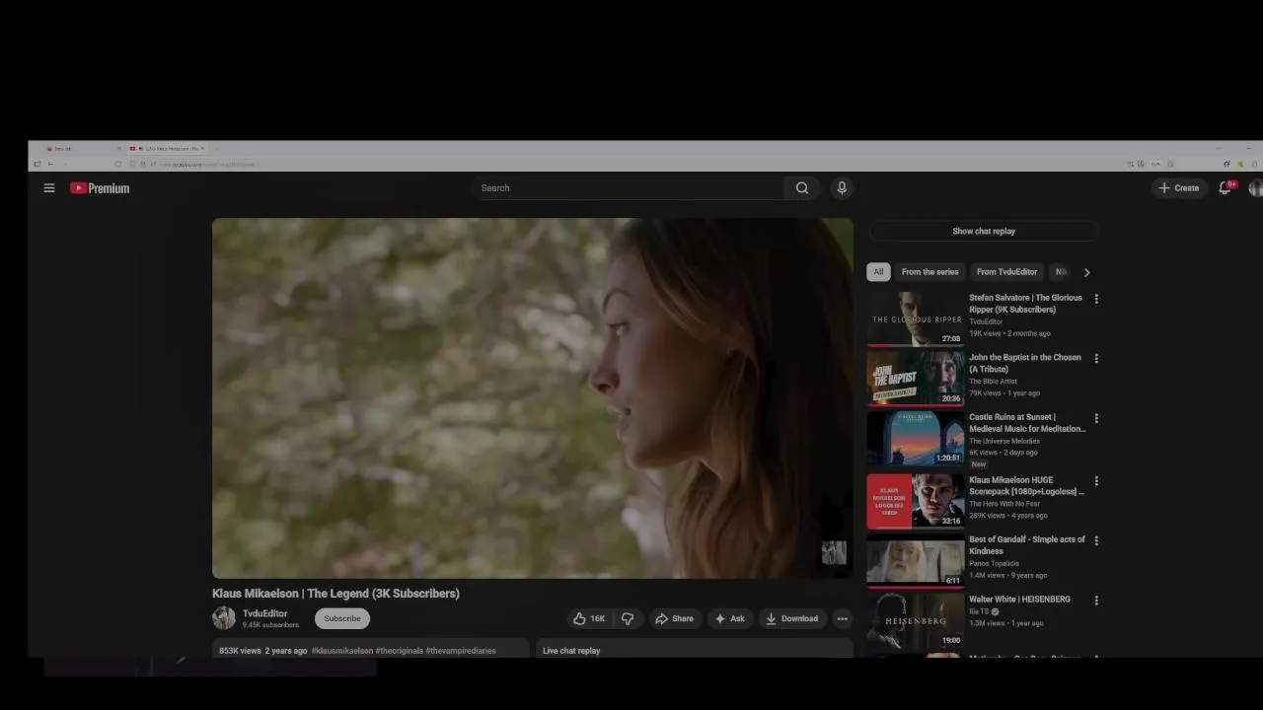Click 853K views 2 years ago text
The image size is (1263, 710).
(x=263, y=651)
